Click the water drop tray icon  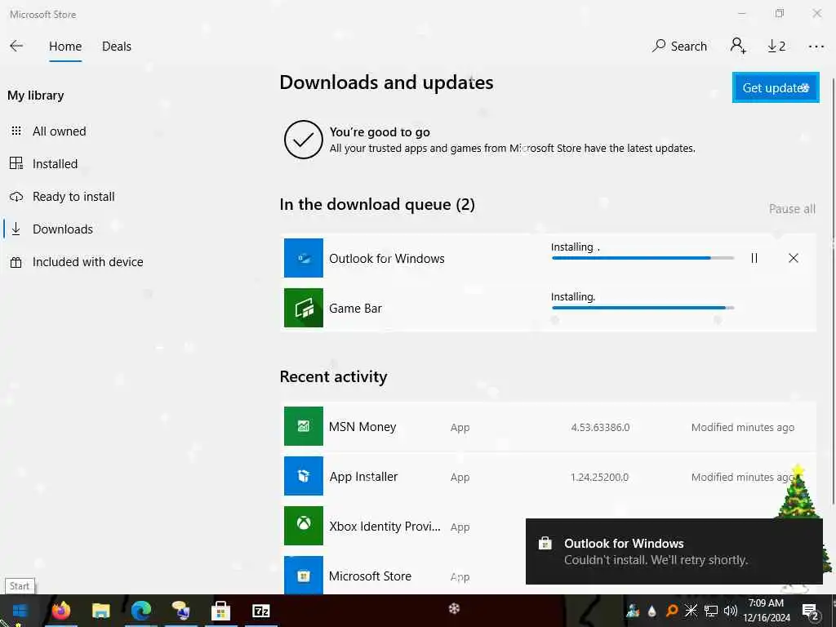[652, 611]
